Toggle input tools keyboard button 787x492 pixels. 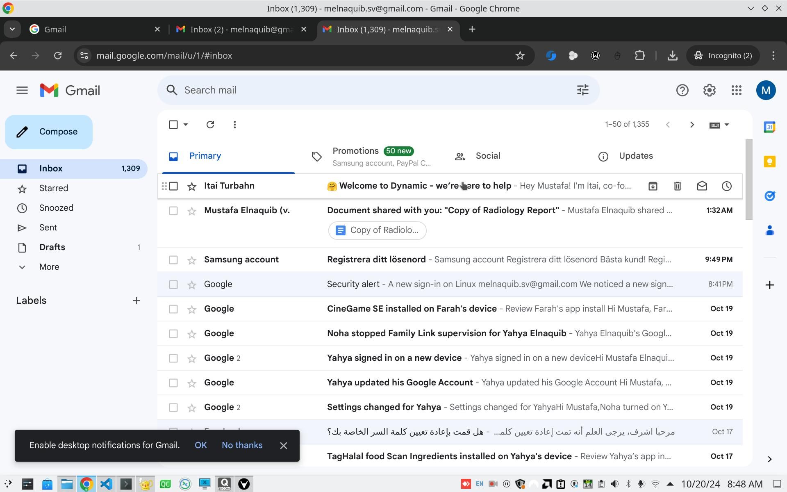(x=714, y=125)
